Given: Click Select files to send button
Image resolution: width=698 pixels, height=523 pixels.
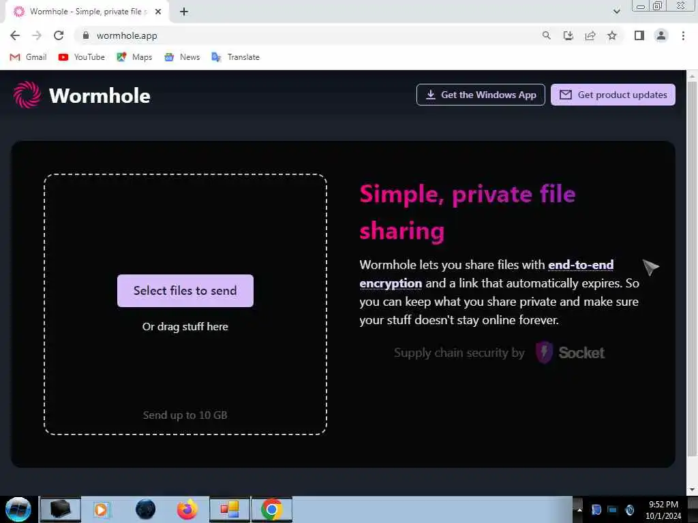Looking at the screenshot, I should click(x=185, y=290).
